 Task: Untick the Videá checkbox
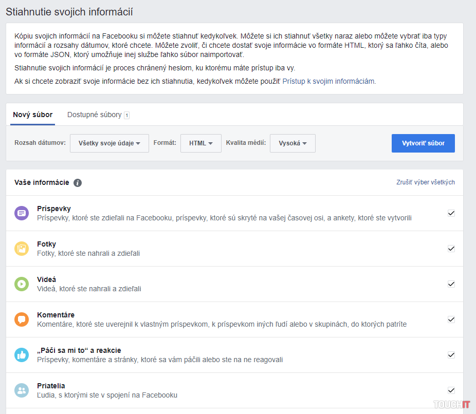451,284
